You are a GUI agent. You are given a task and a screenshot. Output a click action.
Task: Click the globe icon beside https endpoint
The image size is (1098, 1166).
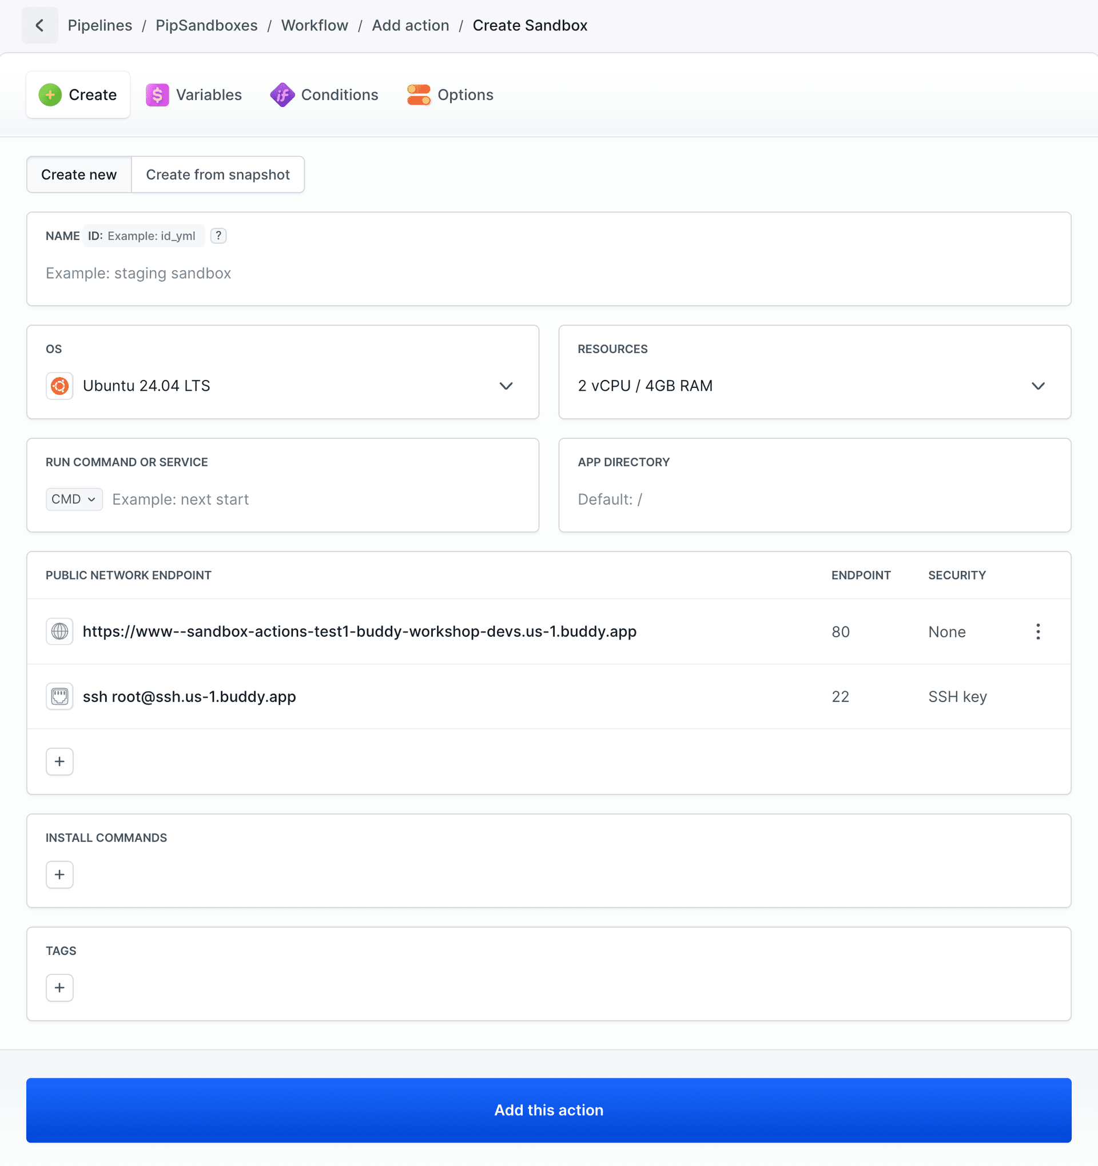(59, 632)
